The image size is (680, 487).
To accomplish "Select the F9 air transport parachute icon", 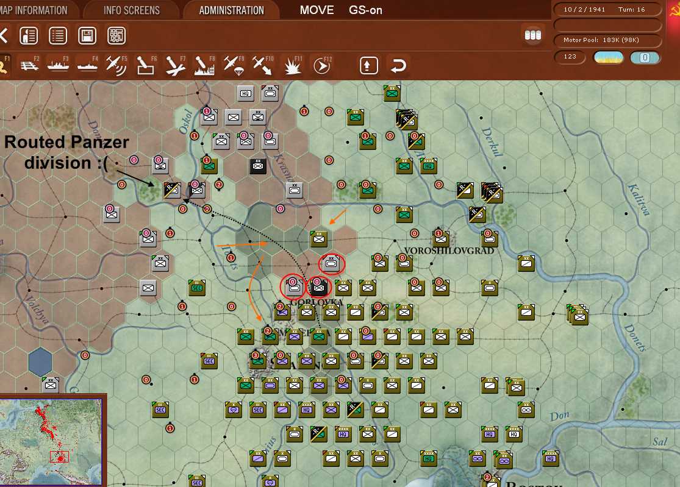I will (234, 65).
